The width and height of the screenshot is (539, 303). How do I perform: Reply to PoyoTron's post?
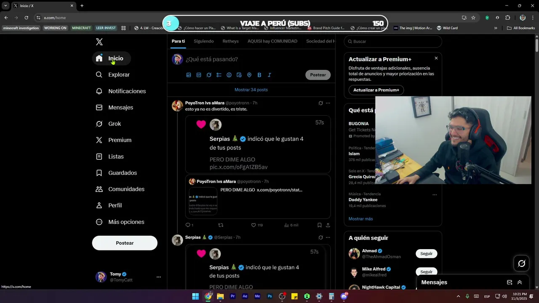(189, 225)
